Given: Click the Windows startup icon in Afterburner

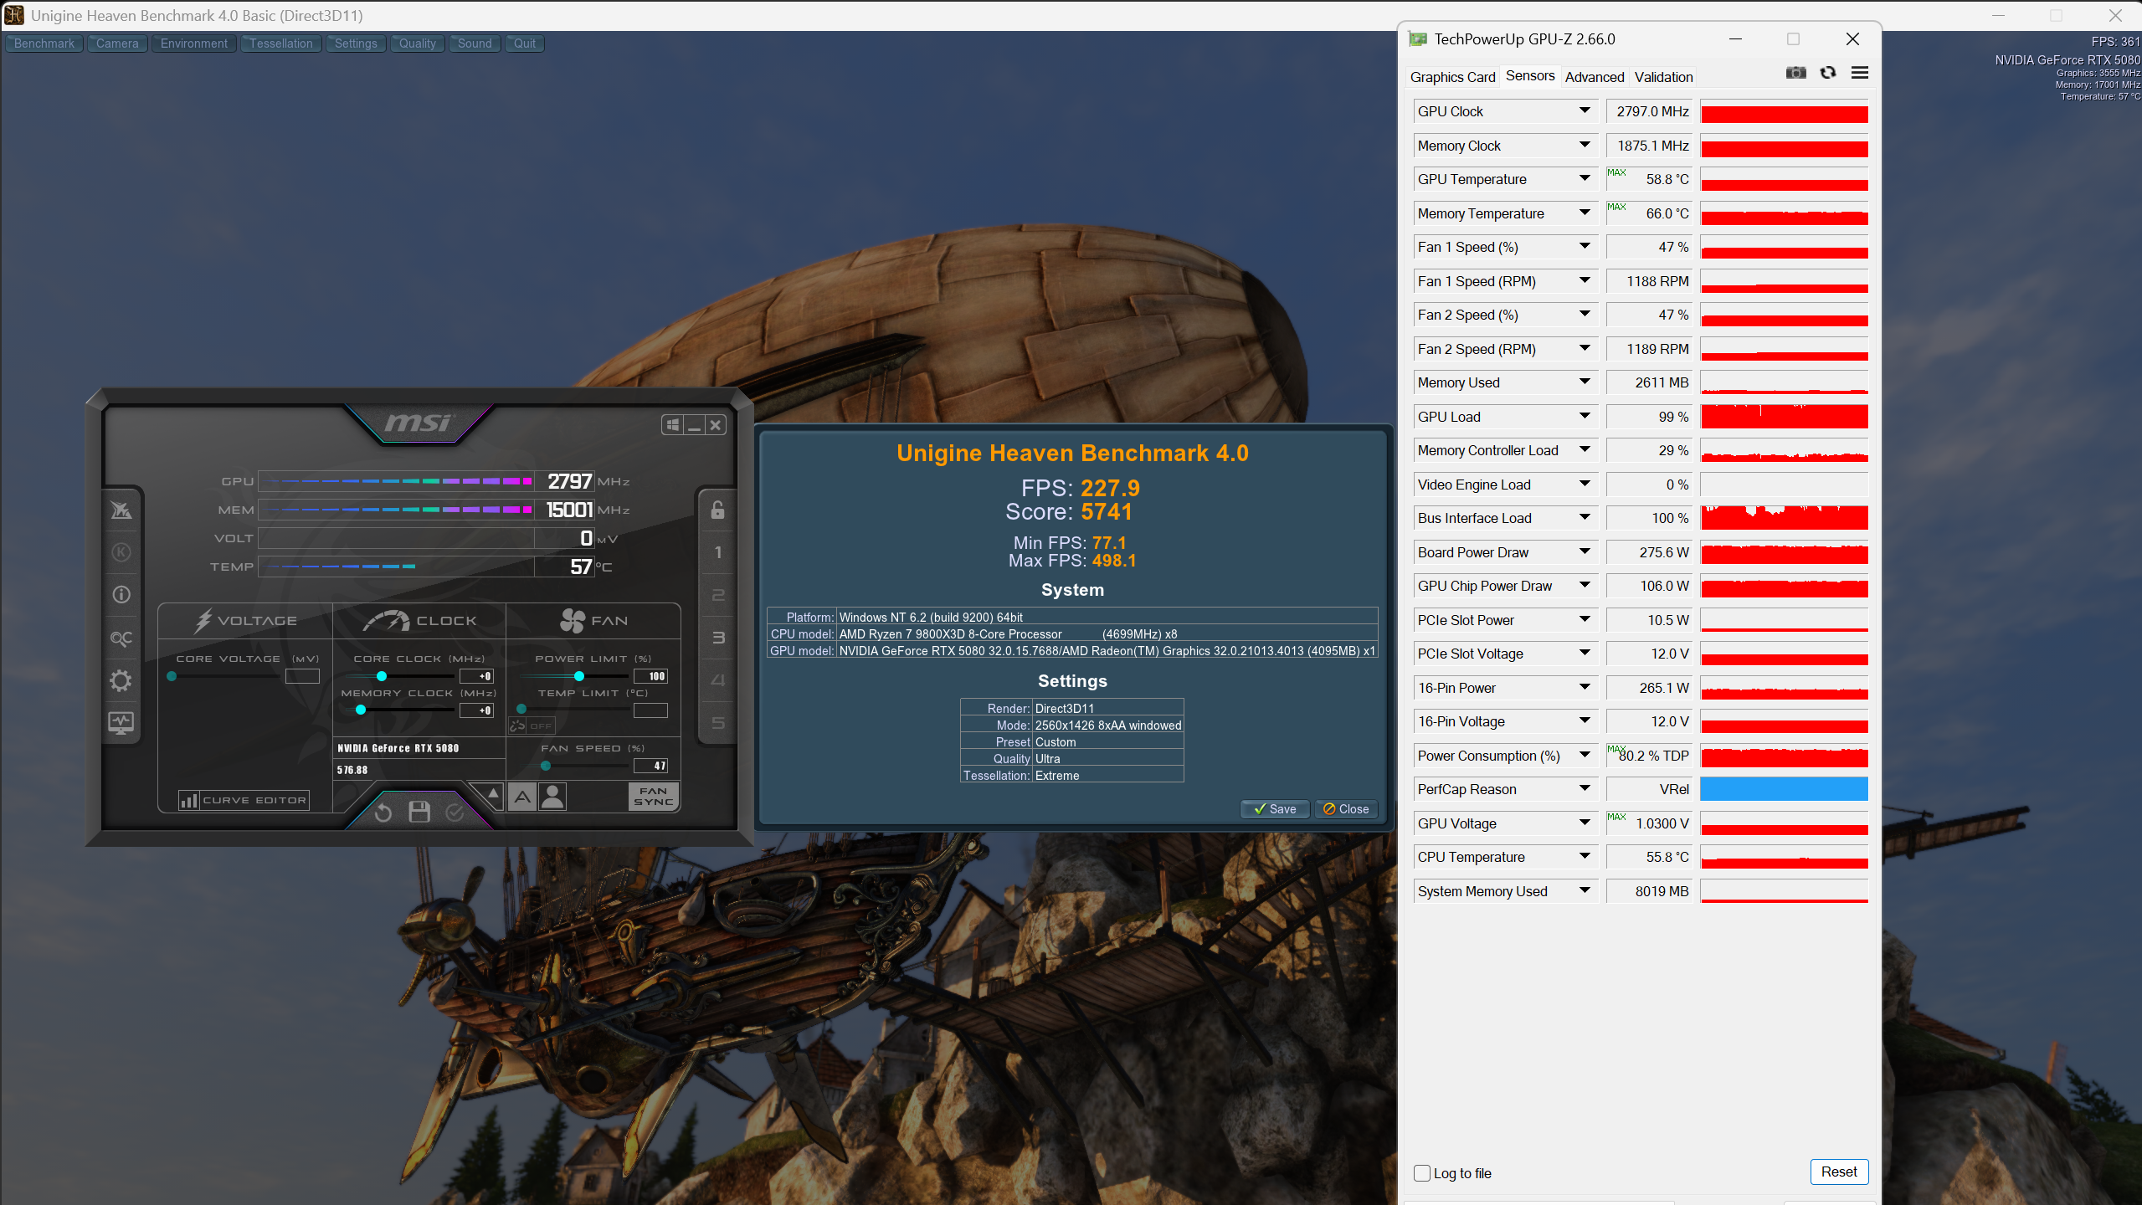Looking at the screenshot, I should (x=672, y=425).
